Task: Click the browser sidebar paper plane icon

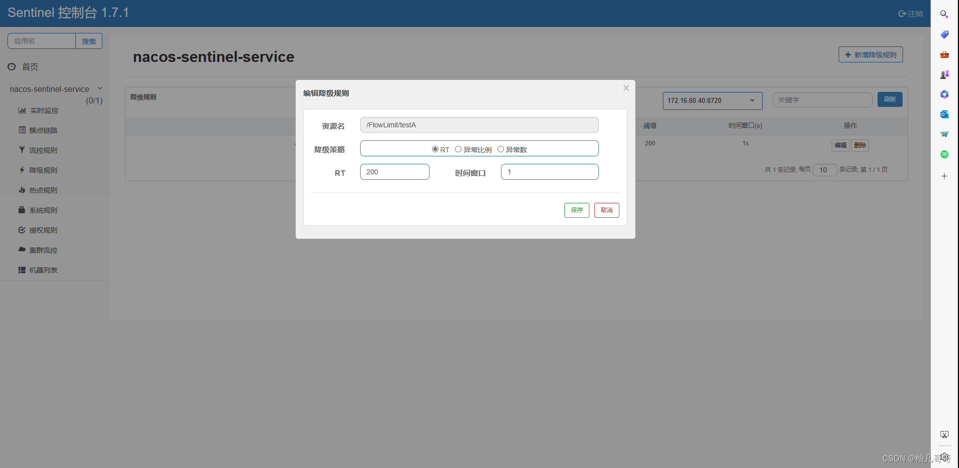Action: click(944, 134)
